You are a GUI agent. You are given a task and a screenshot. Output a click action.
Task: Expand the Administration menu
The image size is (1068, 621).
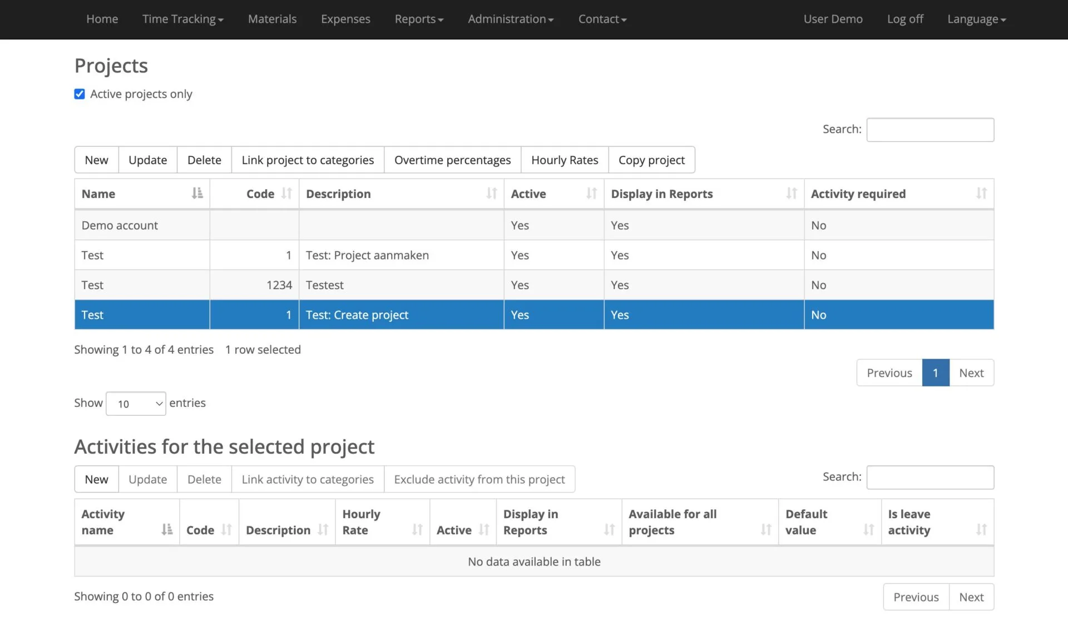(510, 19)
